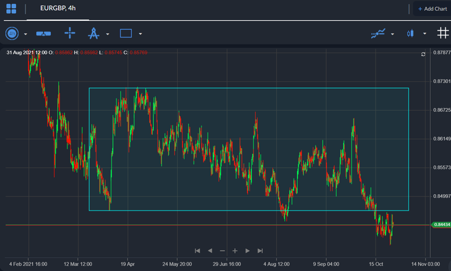
Task: Click the 0.84434 current price label
Action: [x=441, y=224]
